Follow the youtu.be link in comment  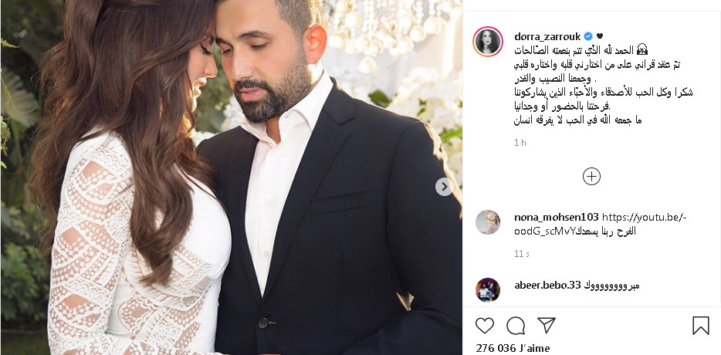click(x=600, y=224)
